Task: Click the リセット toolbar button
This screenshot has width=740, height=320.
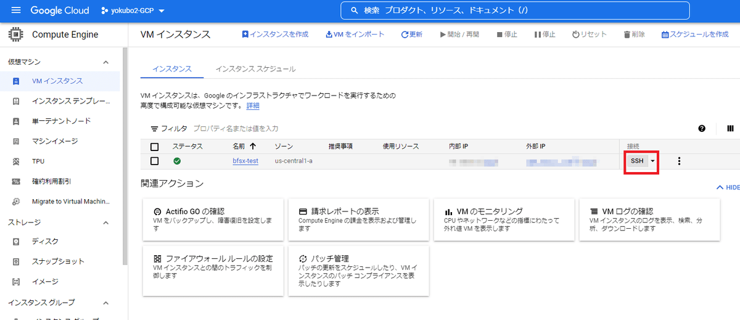Action: click(x=590, y=35)
